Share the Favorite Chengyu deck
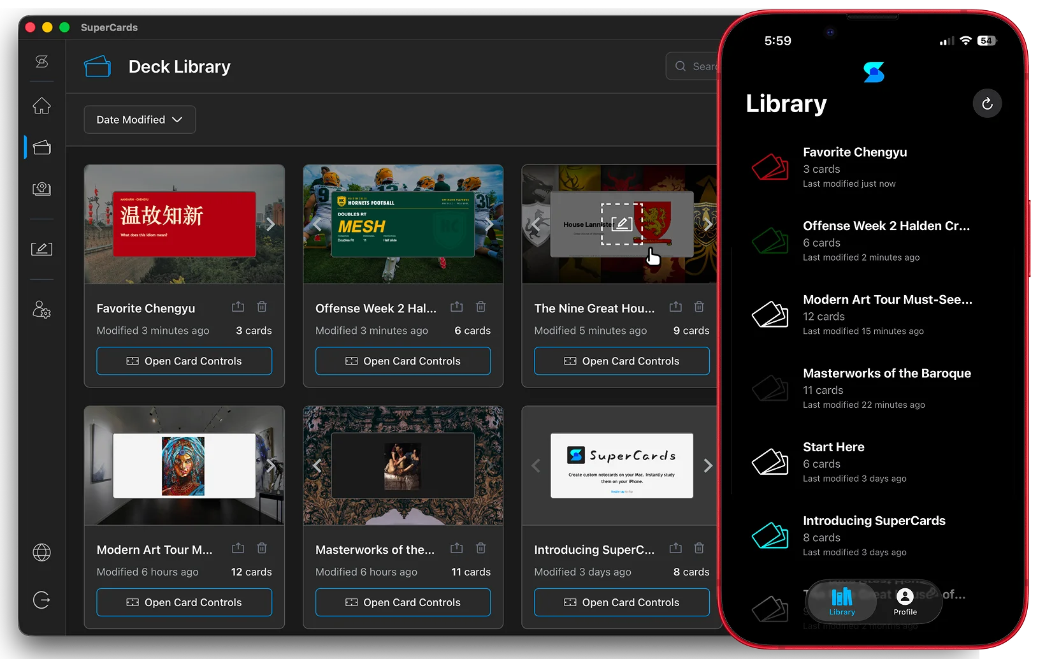 tap(238, 307)
